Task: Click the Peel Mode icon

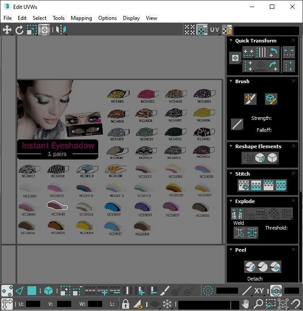Action: click(263, 267)
